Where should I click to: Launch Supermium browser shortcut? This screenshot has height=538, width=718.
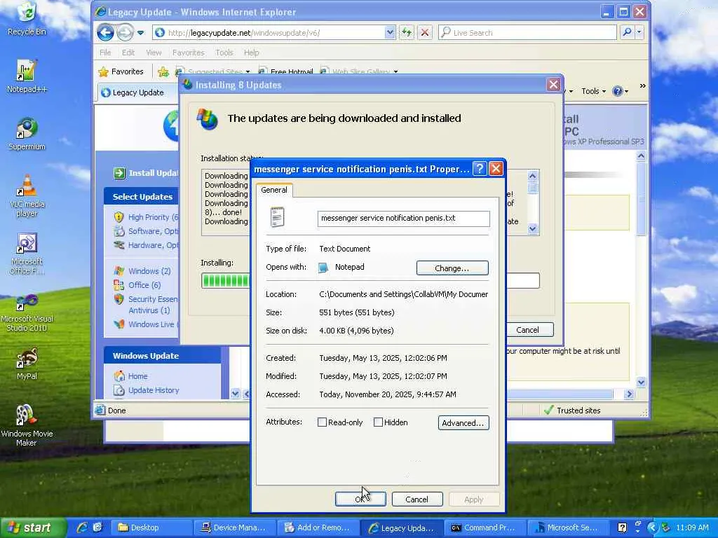click(27, 134)
